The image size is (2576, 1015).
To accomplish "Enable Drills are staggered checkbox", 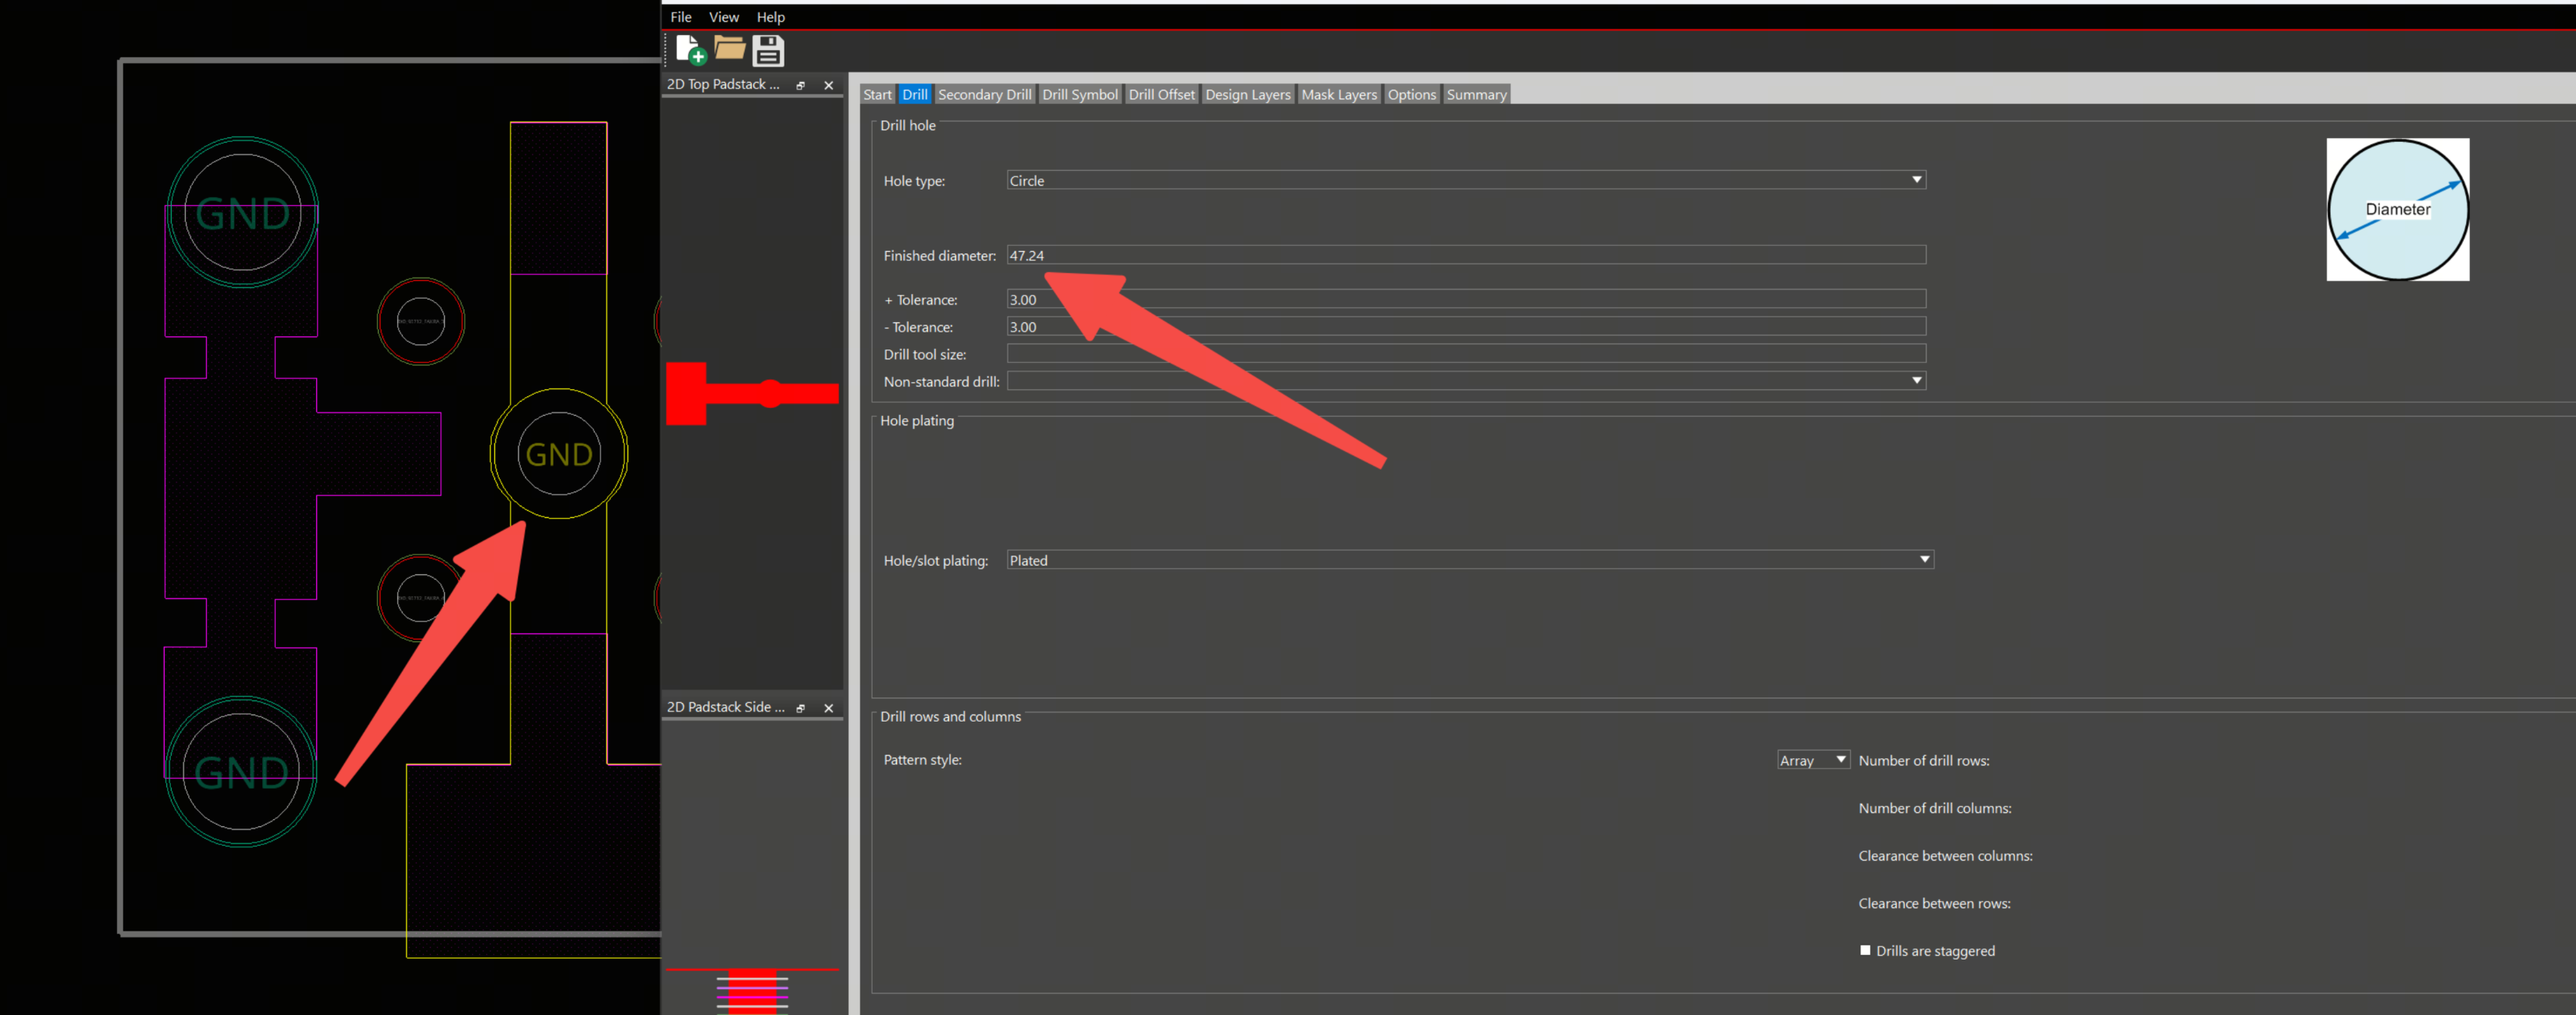I will (1865, 950).
